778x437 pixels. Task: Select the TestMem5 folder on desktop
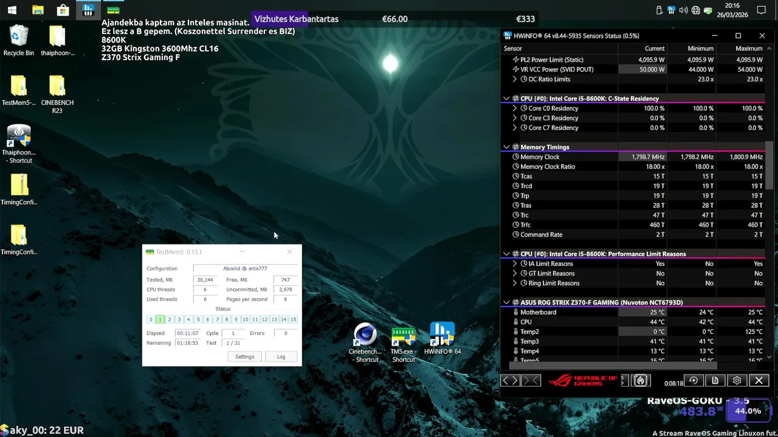[19, 90]
